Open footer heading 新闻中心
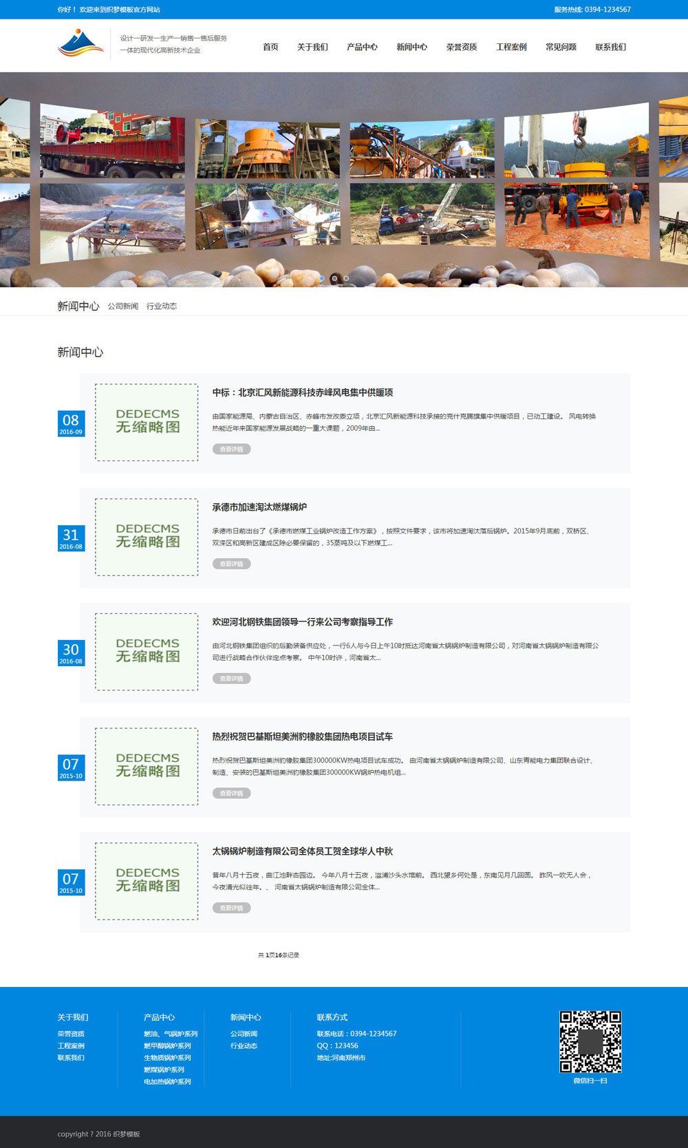 pos(246,1017)
